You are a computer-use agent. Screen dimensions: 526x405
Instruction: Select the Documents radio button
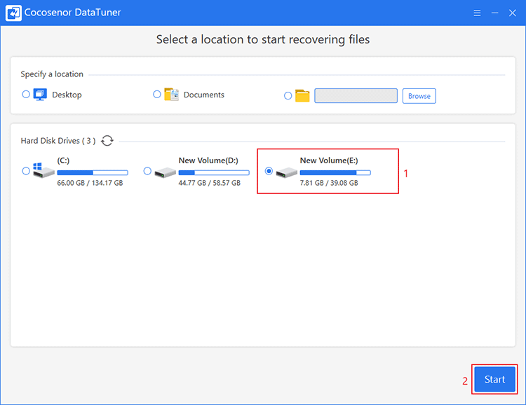[156, 94]
